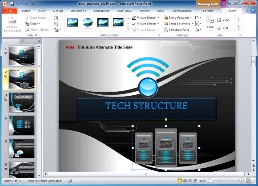Toggle Reading View in status bar
The width and height of the screenshot is (258, 186).
coord(190,181)
